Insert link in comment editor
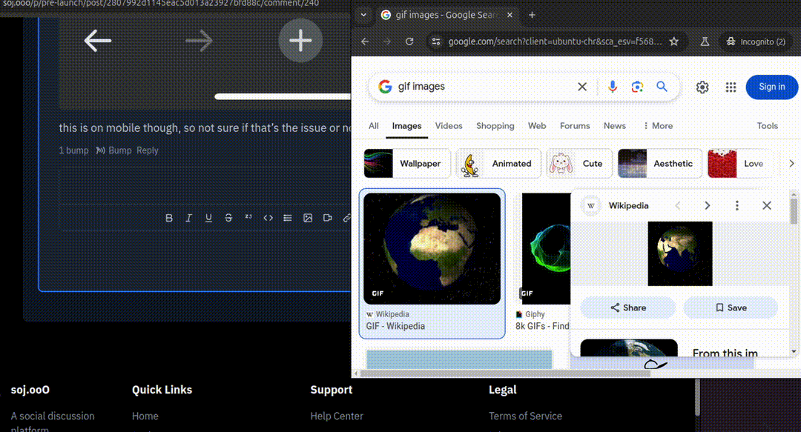The image size is (801, 432). [x=347, y=218]
